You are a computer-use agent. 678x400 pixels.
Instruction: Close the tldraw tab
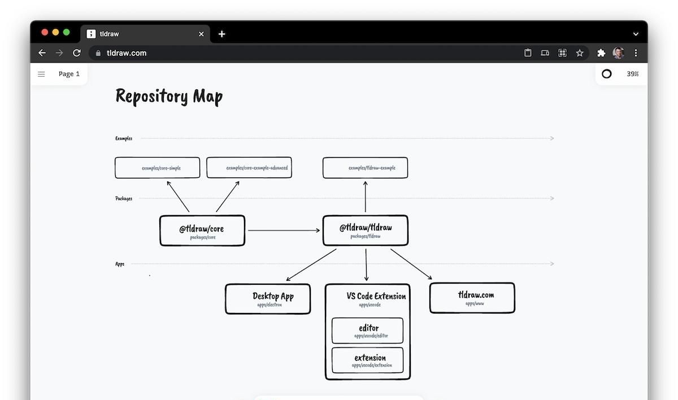(x=201, y=34)
